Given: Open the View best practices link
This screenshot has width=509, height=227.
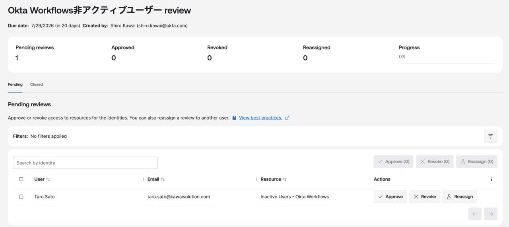Looking at the screenshot, I should click(260, 118).
